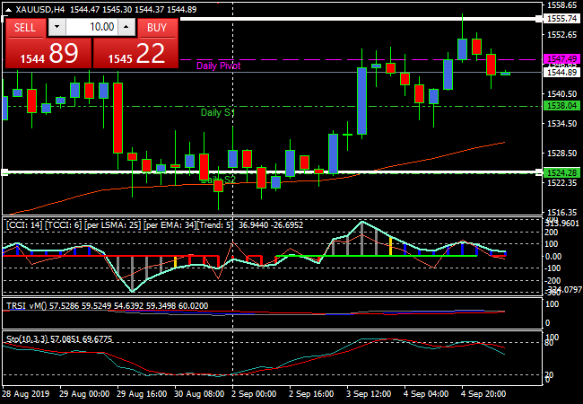Select the Daily S1 label
The height and width of the screenshot is (404, 583).
click(217, 113)
